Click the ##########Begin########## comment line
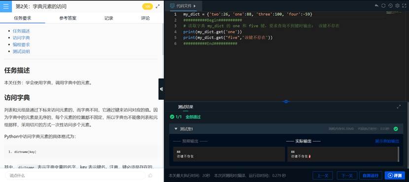This screenshot has width=409, height=182. pos(212,20)
